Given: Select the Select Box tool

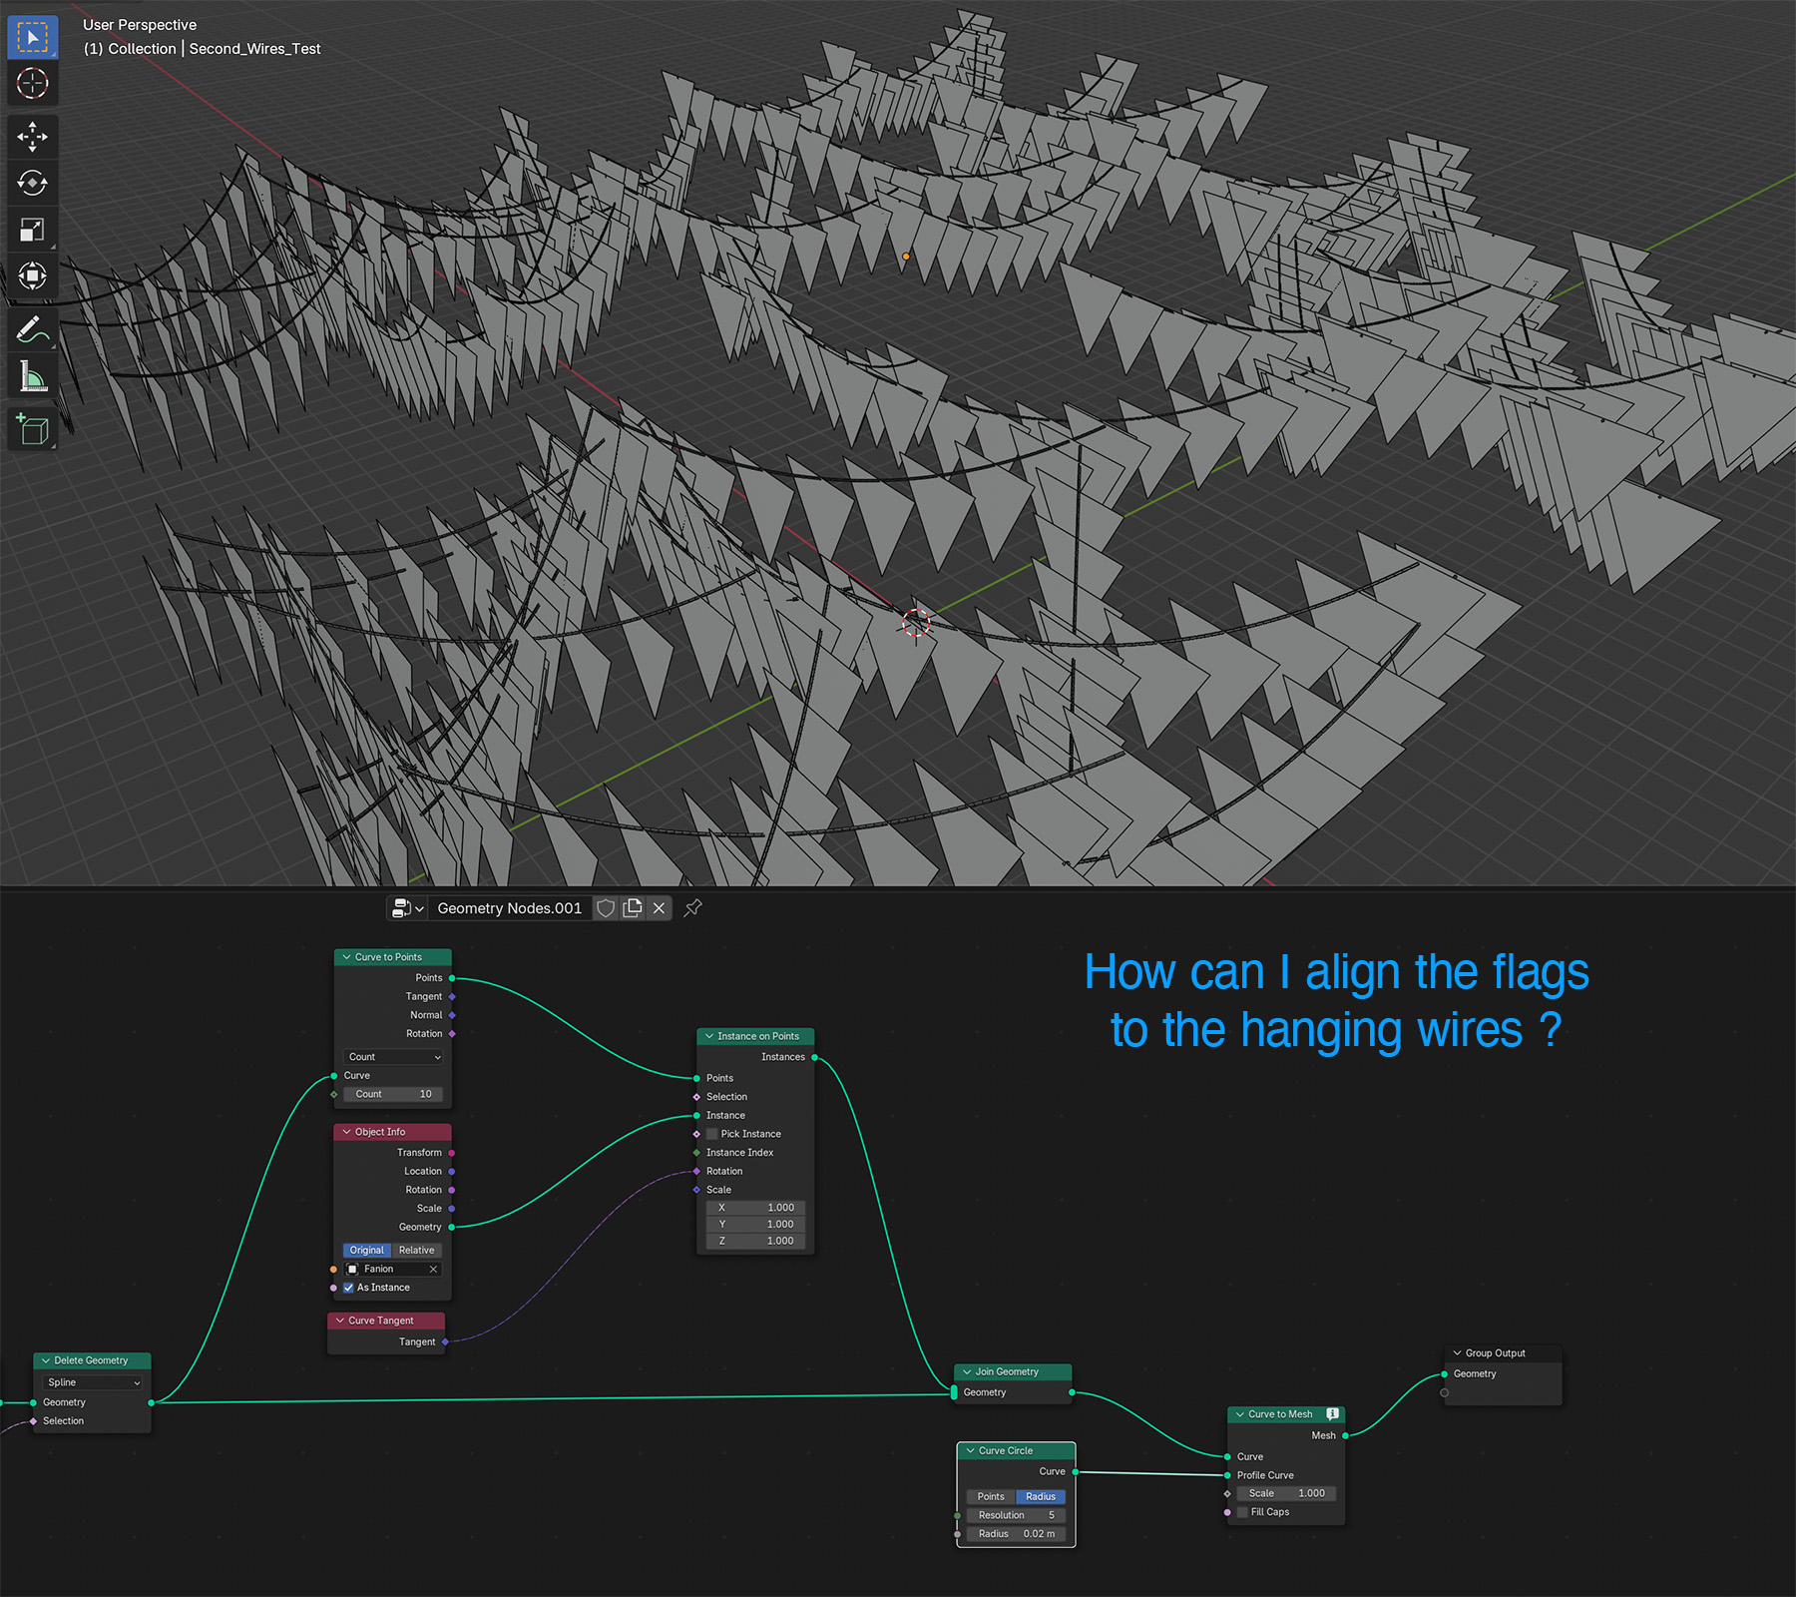Looking at the screenshot, I should (32, 38).
